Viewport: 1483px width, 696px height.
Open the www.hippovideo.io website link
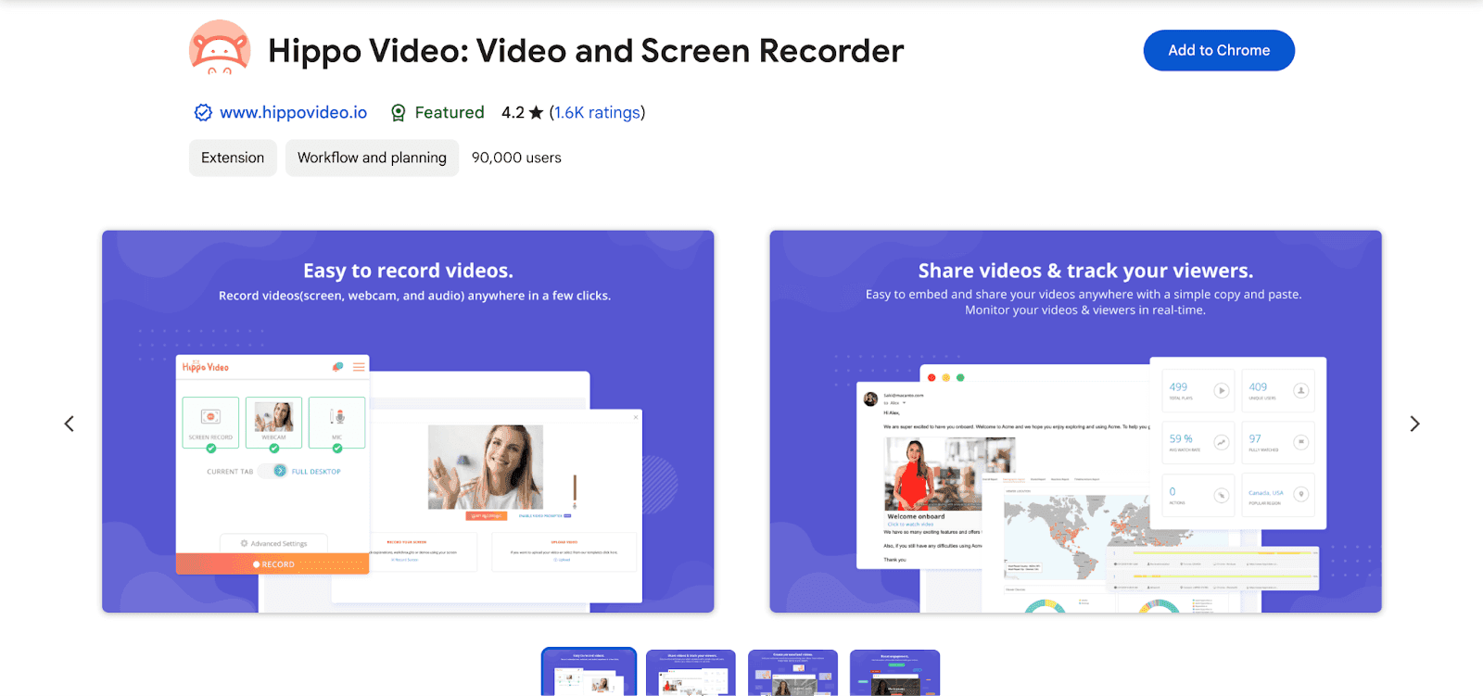point(293,112)
